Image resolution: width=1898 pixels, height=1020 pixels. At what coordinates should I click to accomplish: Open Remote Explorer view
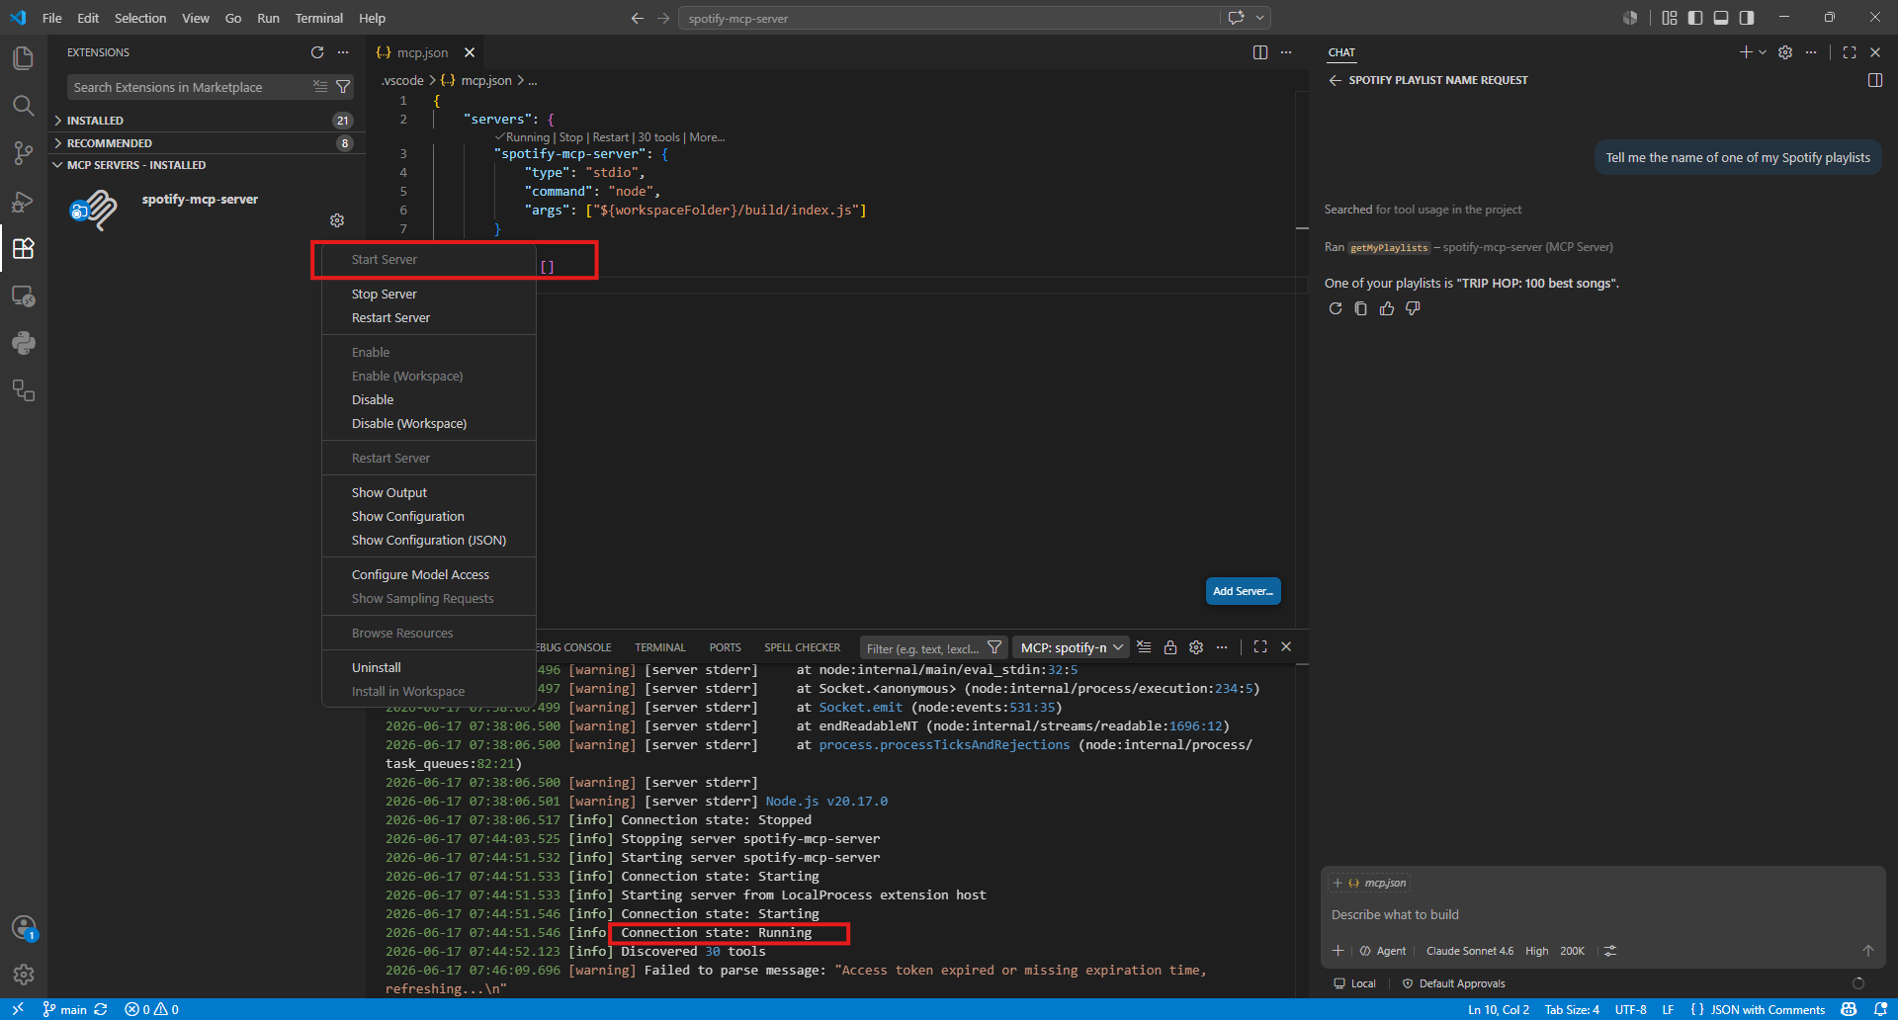pyautogui.click(x=23, y=296)
